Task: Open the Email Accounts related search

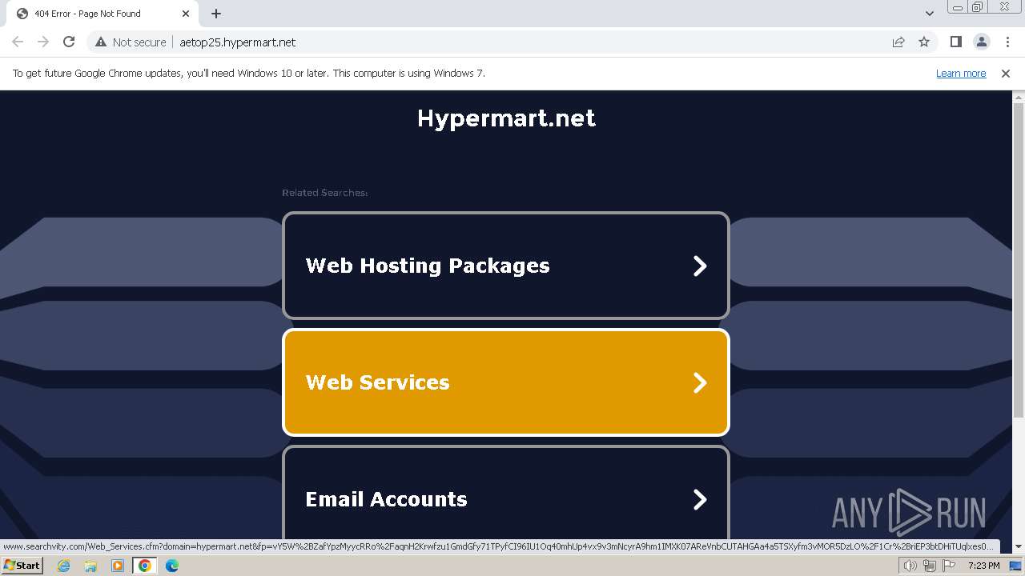Action: coord(506,498)
